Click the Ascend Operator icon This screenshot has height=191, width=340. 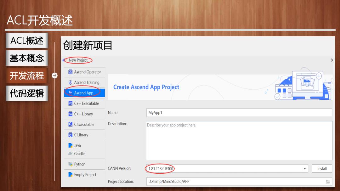pos(70,72)
